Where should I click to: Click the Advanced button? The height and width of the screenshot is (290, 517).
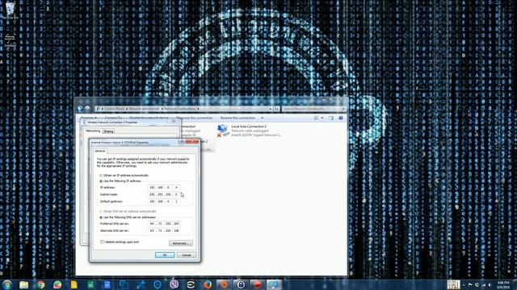(x=181, y=243)
